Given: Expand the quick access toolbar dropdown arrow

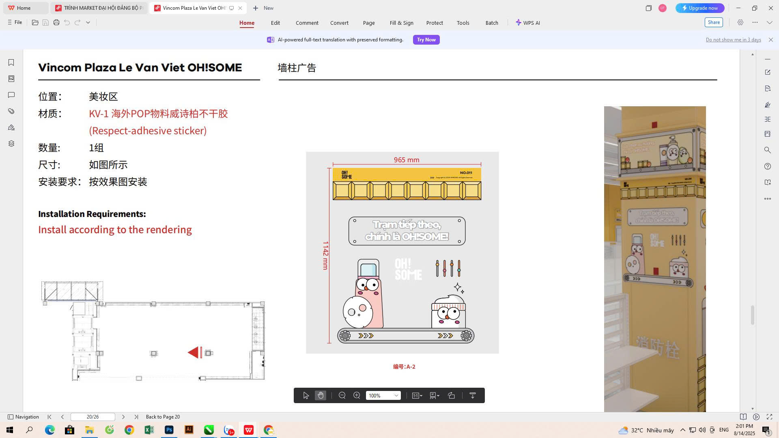Looking at the screenshot, I should tap(88, 23).
